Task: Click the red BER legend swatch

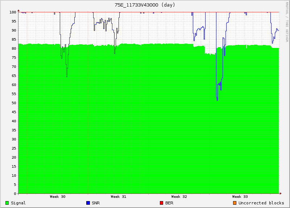Action: [x=161, y=203]
